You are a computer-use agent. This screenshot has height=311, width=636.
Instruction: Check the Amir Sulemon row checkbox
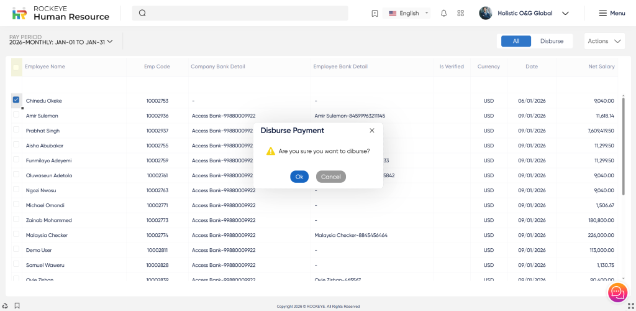click(x=16, y=115)
